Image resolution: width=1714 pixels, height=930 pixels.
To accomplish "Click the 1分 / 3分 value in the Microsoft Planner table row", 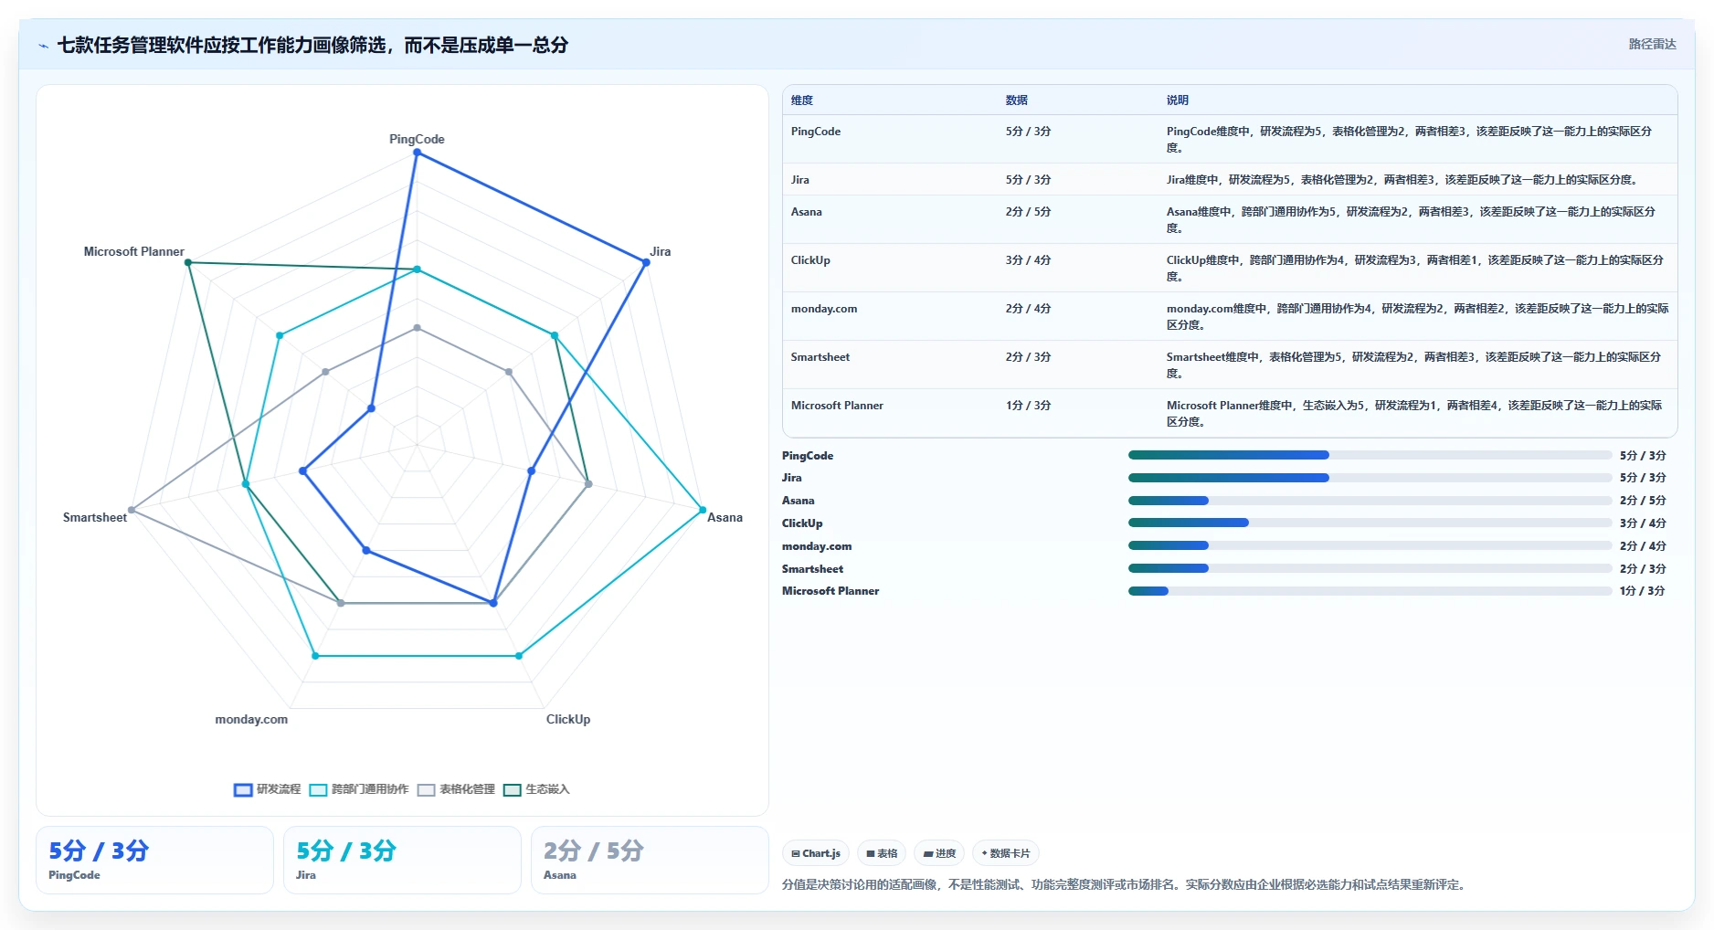I will pos(1028,406).
